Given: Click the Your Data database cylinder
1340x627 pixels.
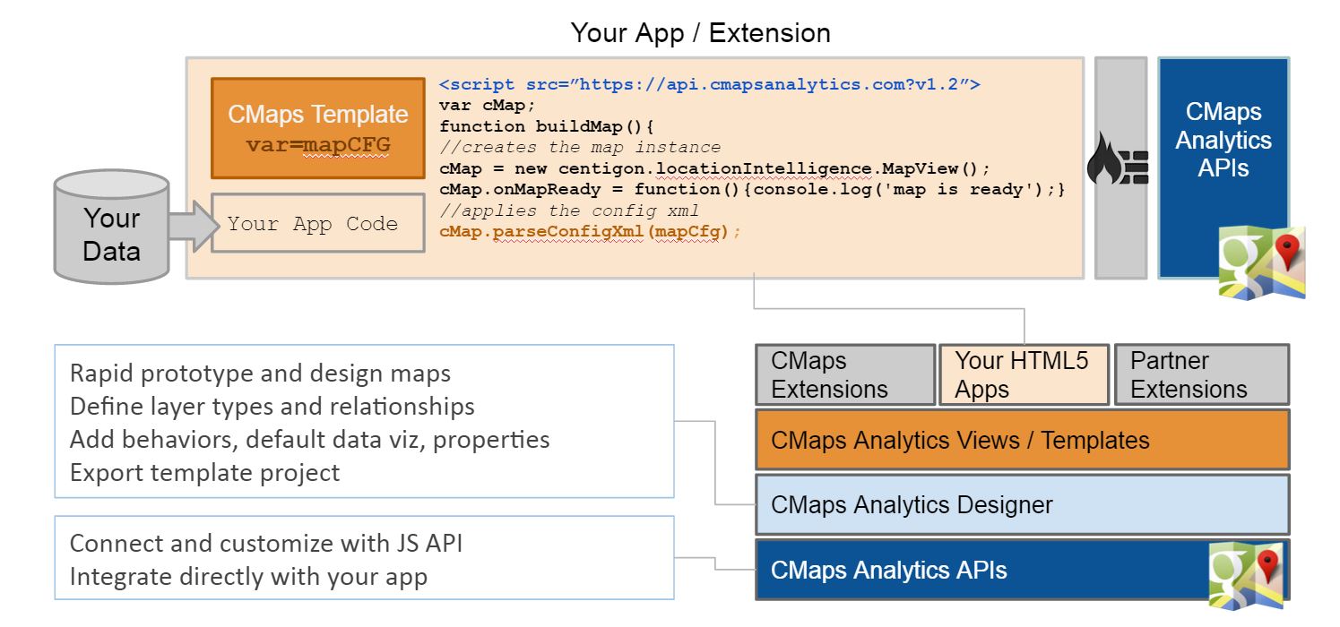Looking at the screenshot, I should click(111, 228).
